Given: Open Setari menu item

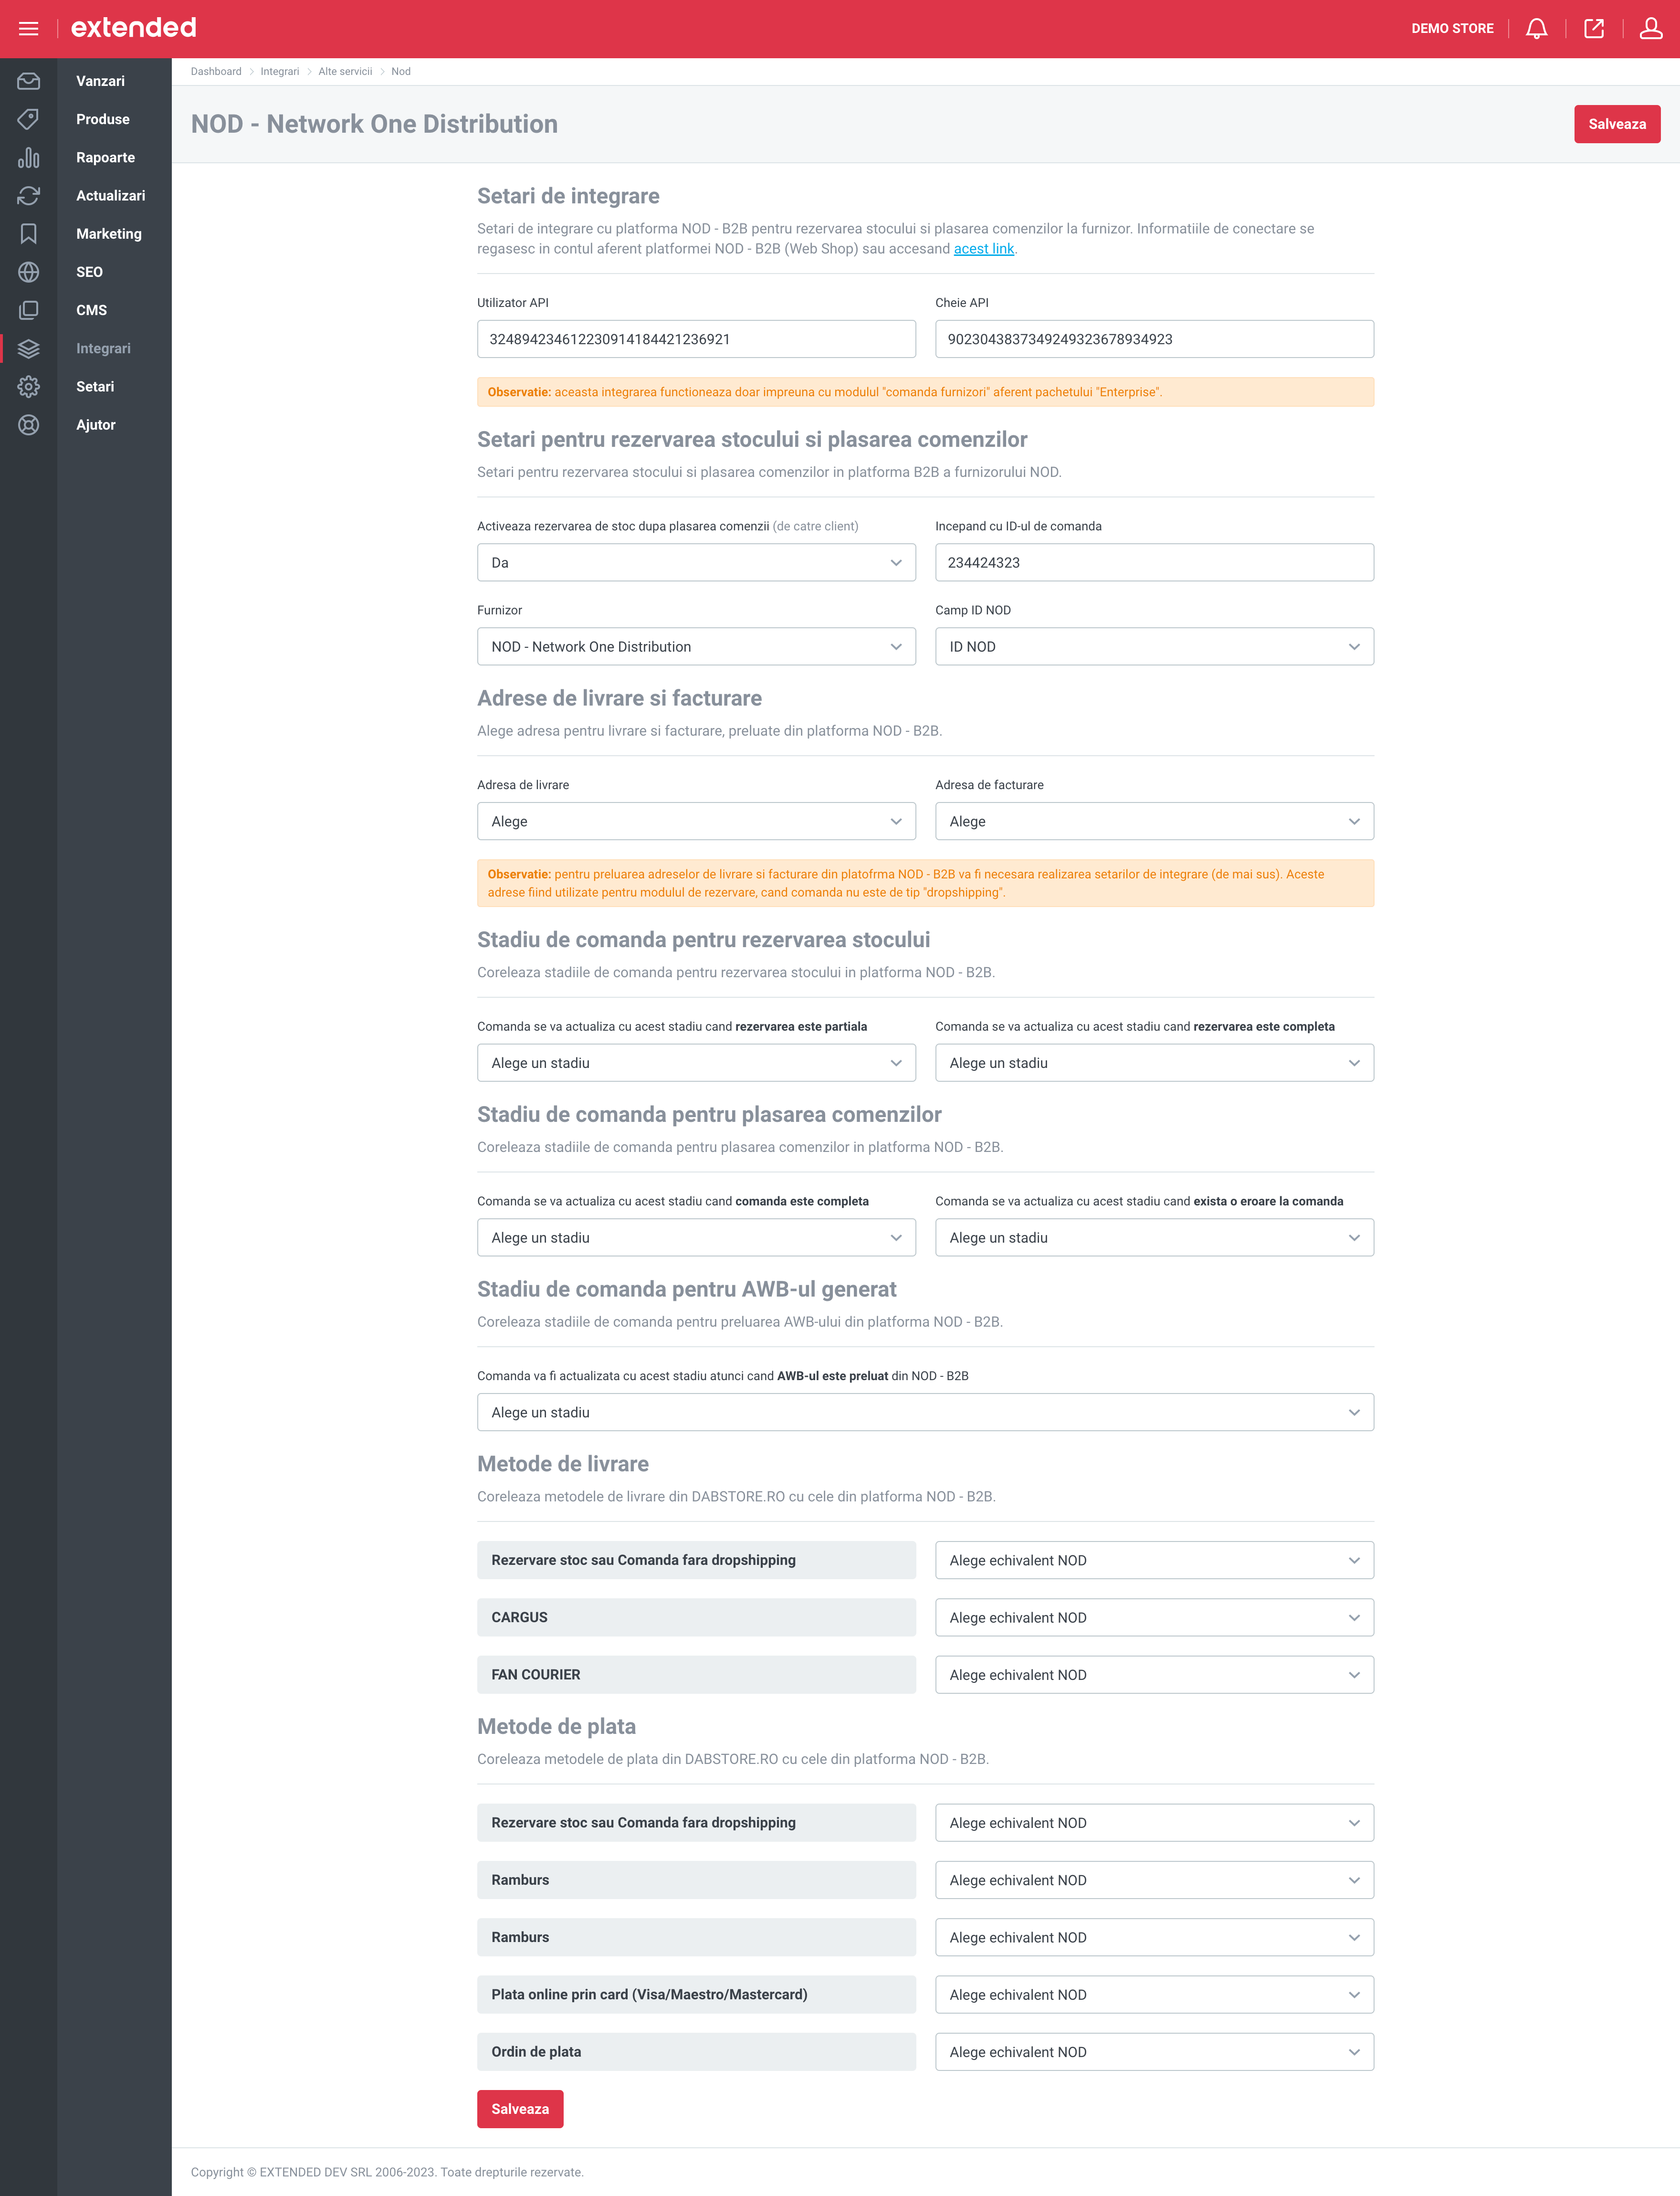Looking at the screenshot, I should tap(95, 387).
